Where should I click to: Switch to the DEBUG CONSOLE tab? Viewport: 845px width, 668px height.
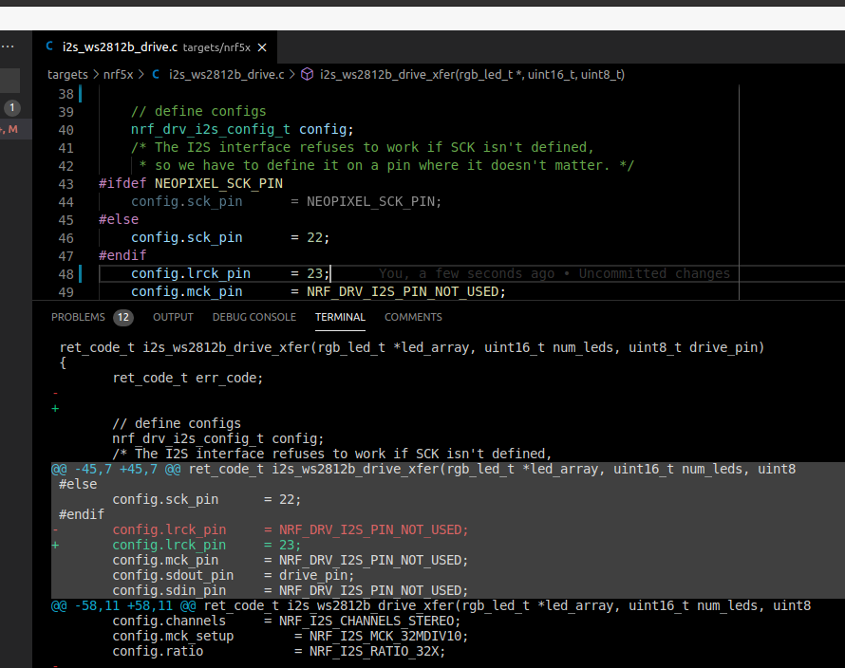[x=254, y=317]
